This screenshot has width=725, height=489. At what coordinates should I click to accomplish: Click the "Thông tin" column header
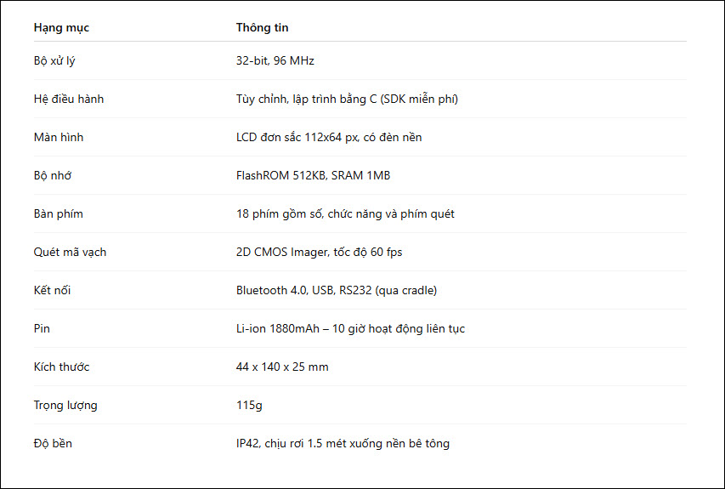pos(262,27)
